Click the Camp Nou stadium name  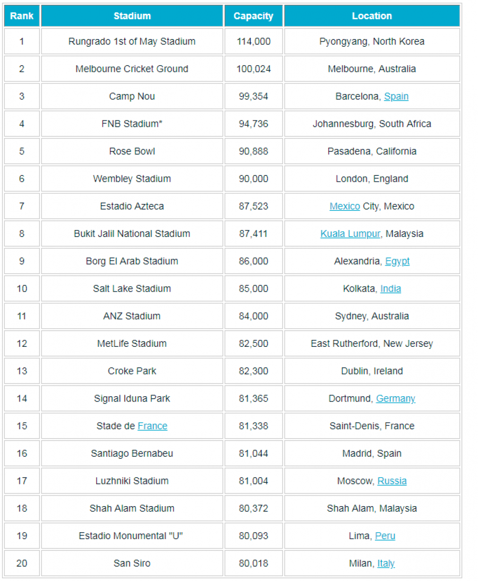click(x=132, y=97)
